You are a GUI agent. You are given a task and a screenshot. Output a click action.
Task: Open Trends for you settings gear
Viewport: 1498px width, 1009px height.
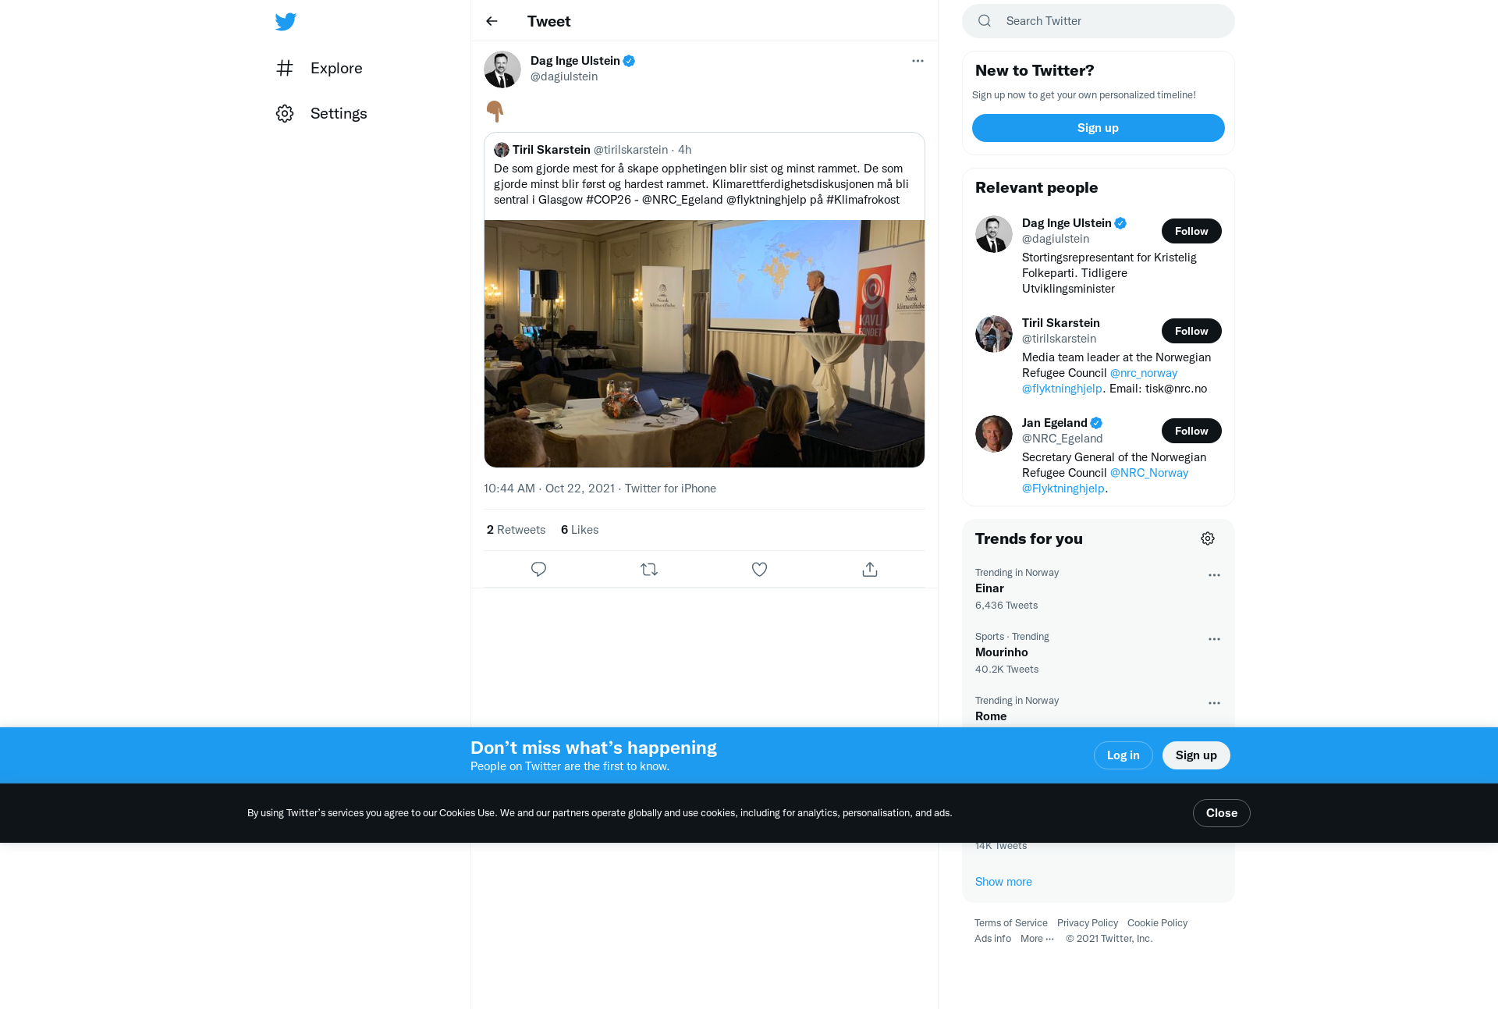1208,538
